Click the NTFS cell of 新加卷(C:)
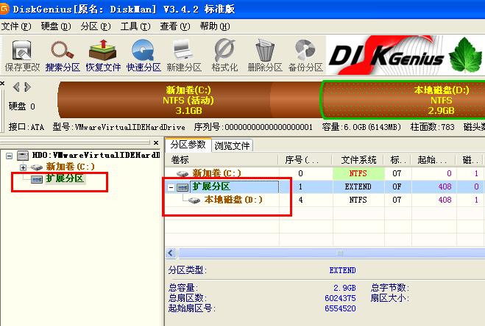The height and width of the screenshot is (326, 485). click(x=358, y=173)
